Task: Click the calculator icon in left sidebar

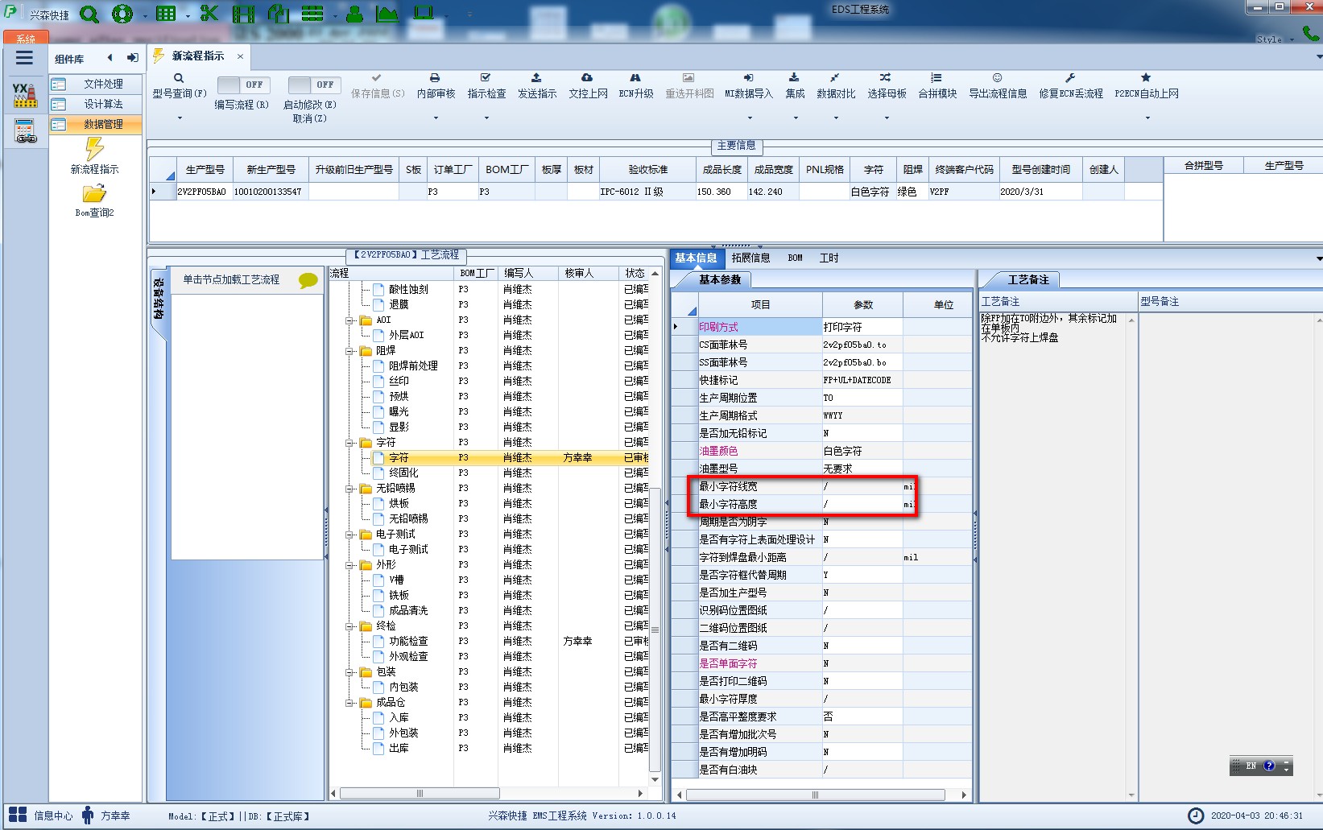Action: tap(25, 130)
